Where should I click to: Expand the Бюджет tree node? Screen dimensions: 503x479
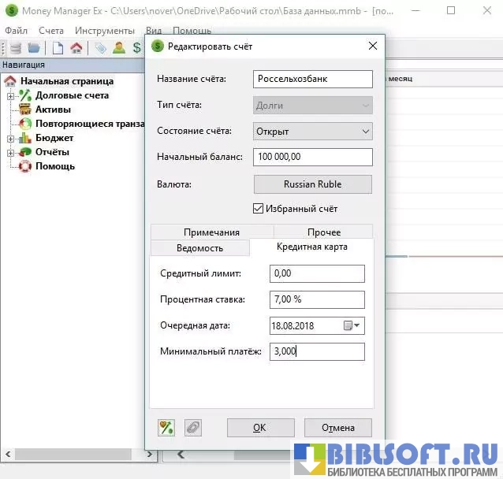[x=11, y=138]
